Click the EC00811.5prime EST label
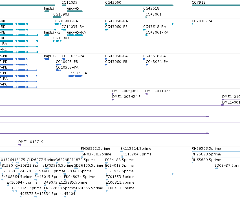The height and width of the screenshot is (198, 240). 120,182
